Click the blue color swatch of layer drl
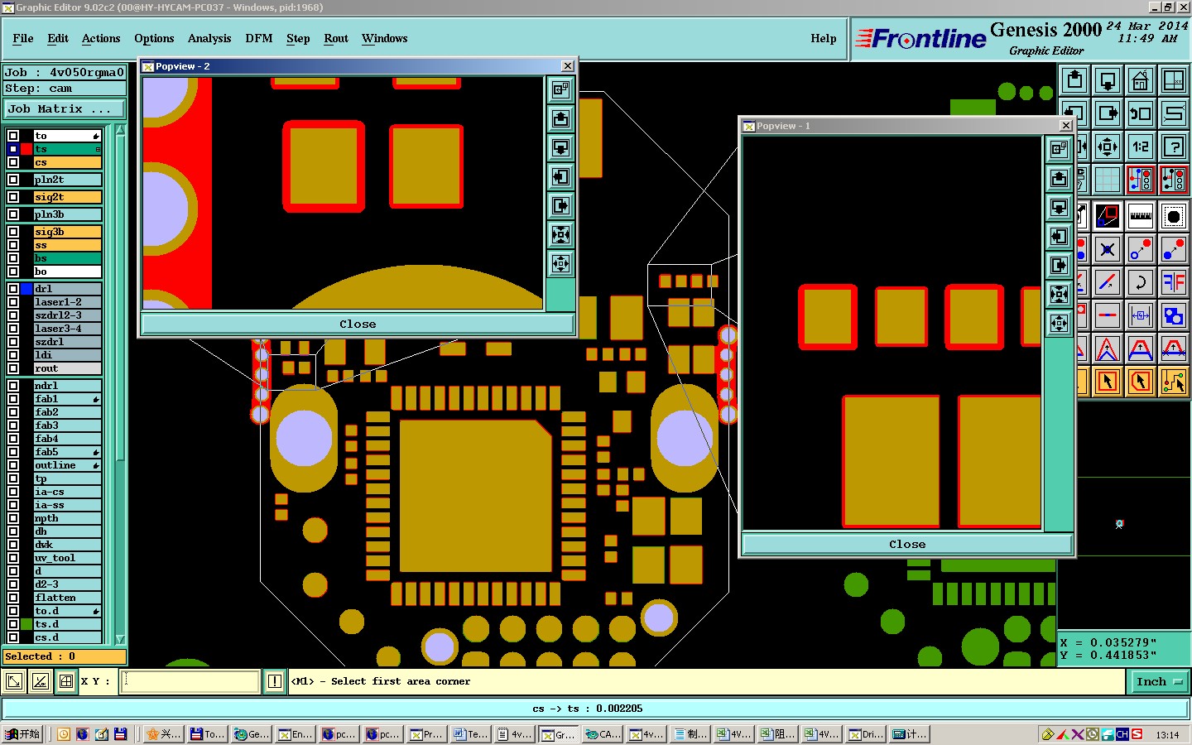 [26, 289]
